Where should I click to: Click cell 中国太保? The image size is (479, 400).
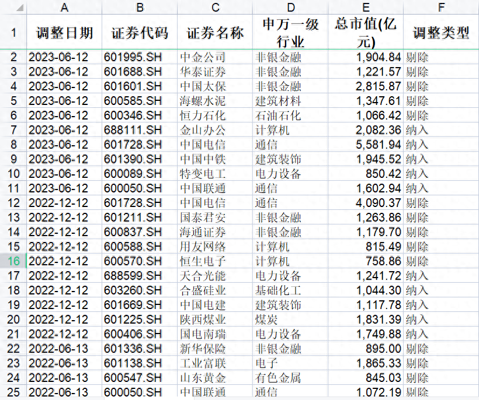click(215, 86)
